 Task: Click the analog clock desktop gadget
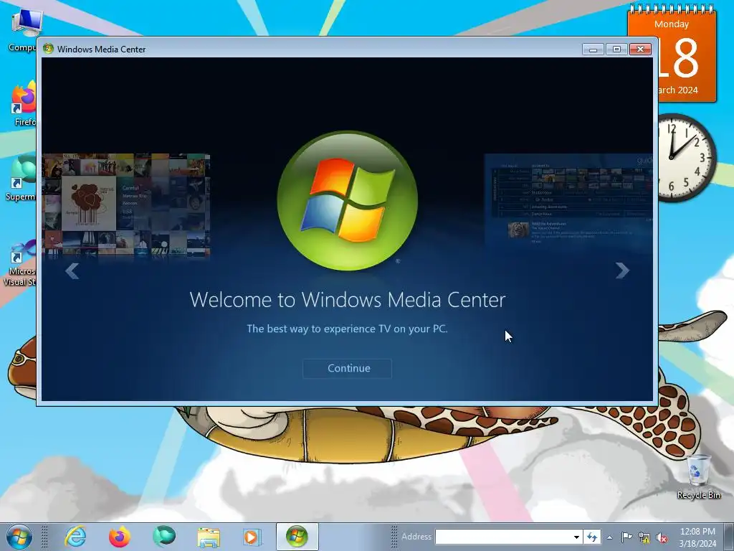tap(687, 157)
